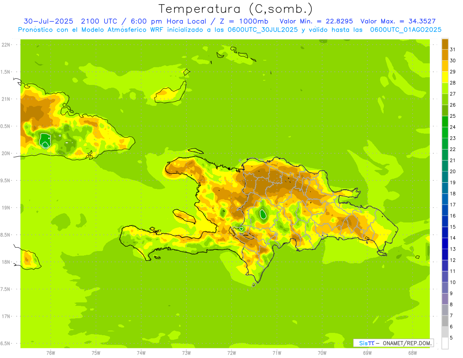Image resolution: width=463 pixels, height=358 pixels.
Task: Click the "17N" latitude axis label
Action: [6, 316]
